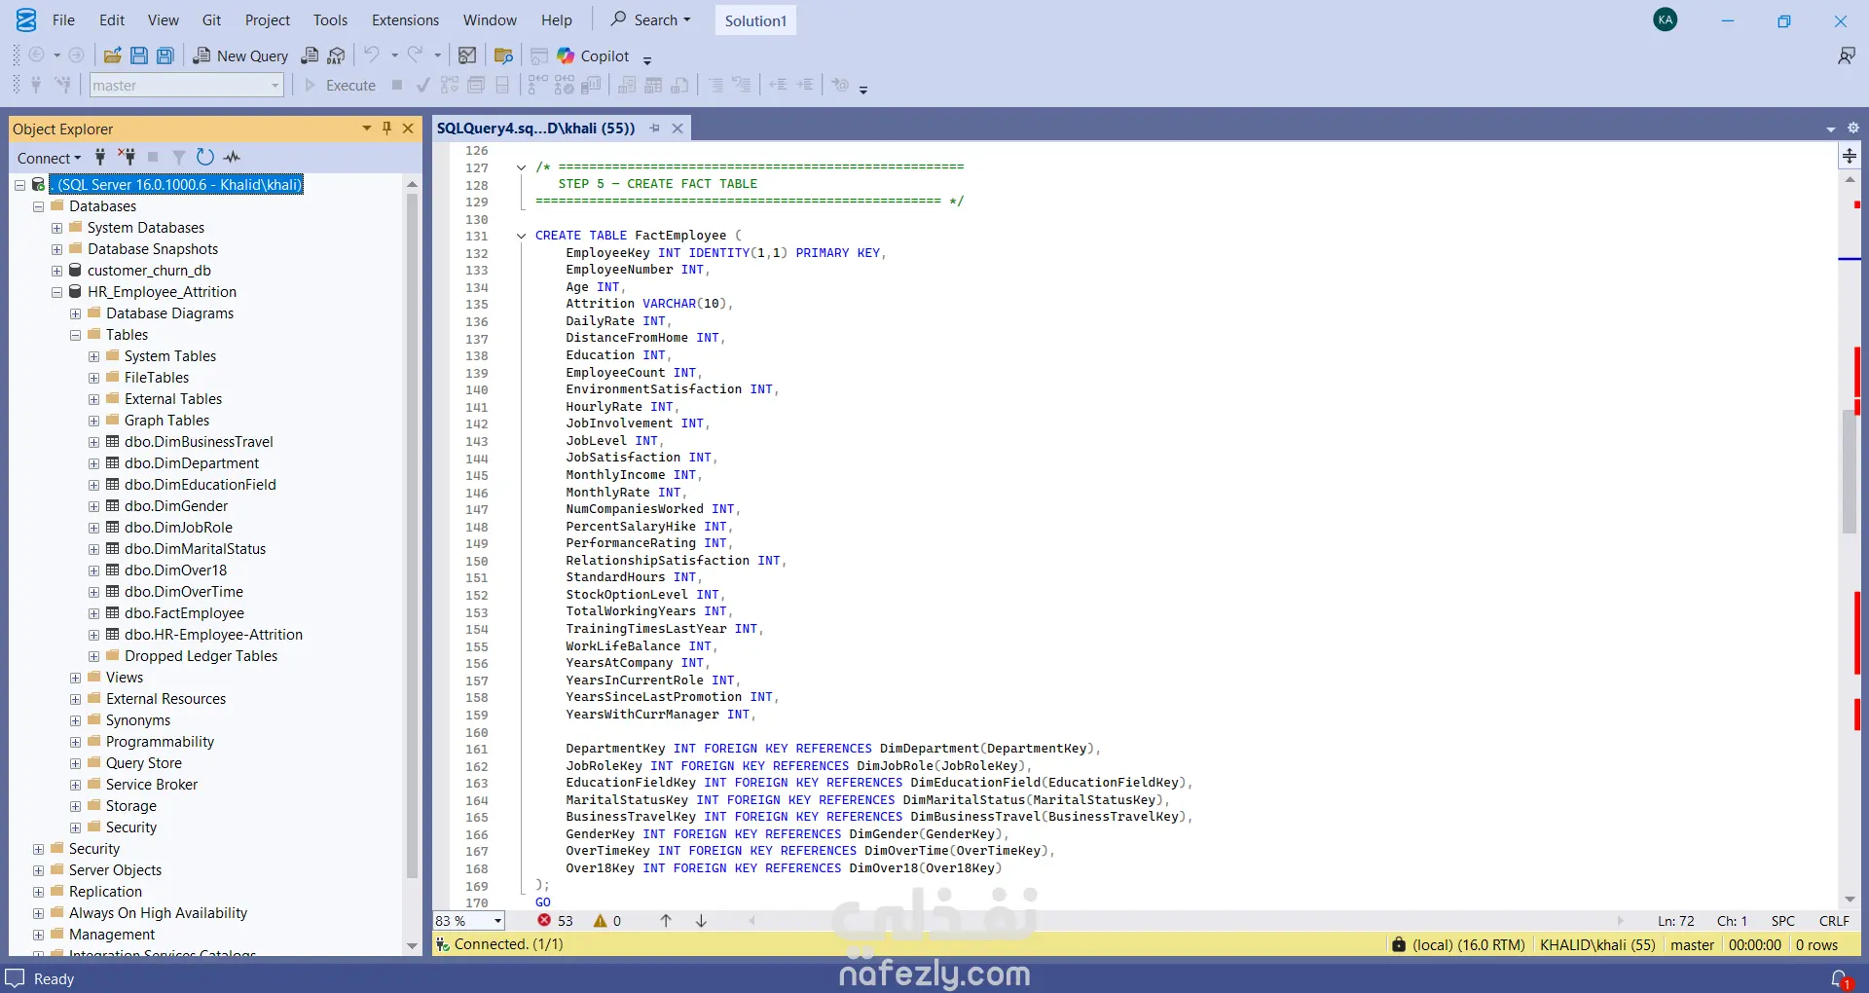Open the Extensions menu
Viewport: 1869px width, 993px height.
(x=405, y=19)
